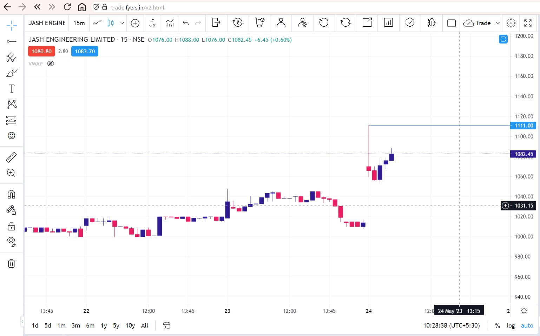Open axis settings gear at bottom right
The image size is (540, 336).
(524, 311)
